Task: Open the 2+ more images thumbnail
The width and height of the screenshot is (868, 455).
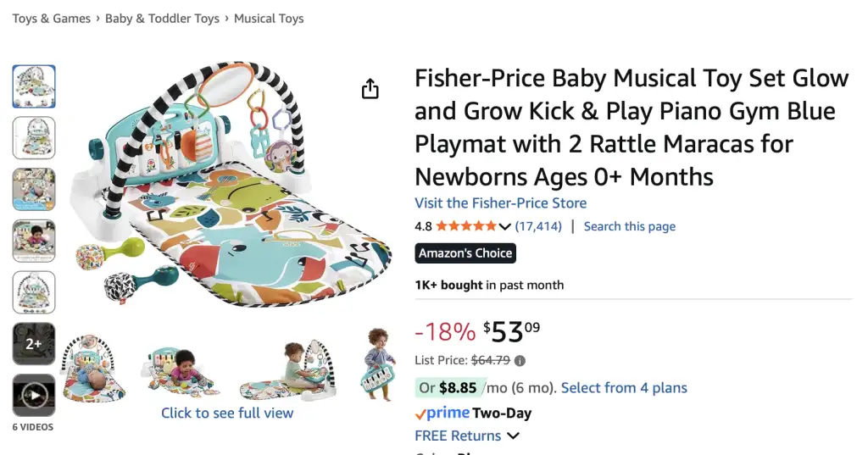Action: pos(34,343)
